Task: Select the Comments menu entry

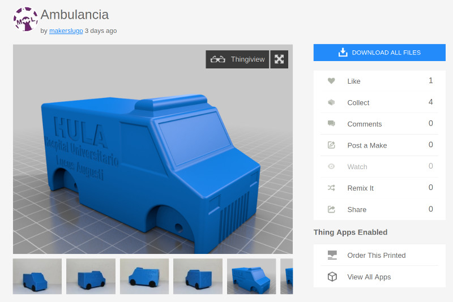Action: [364, 124]
